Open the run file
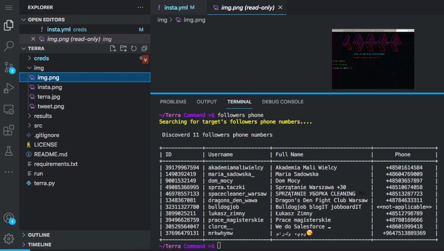The height and width of the screenshot is (251, 444). pos(85,173)
